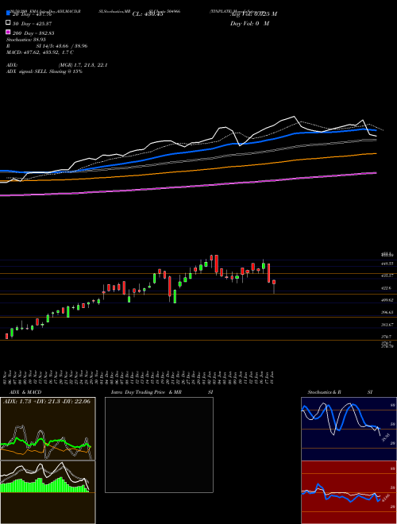Click the blue 20 Day legend swatch
397x524 pixels.
click(x=8, y=13)
